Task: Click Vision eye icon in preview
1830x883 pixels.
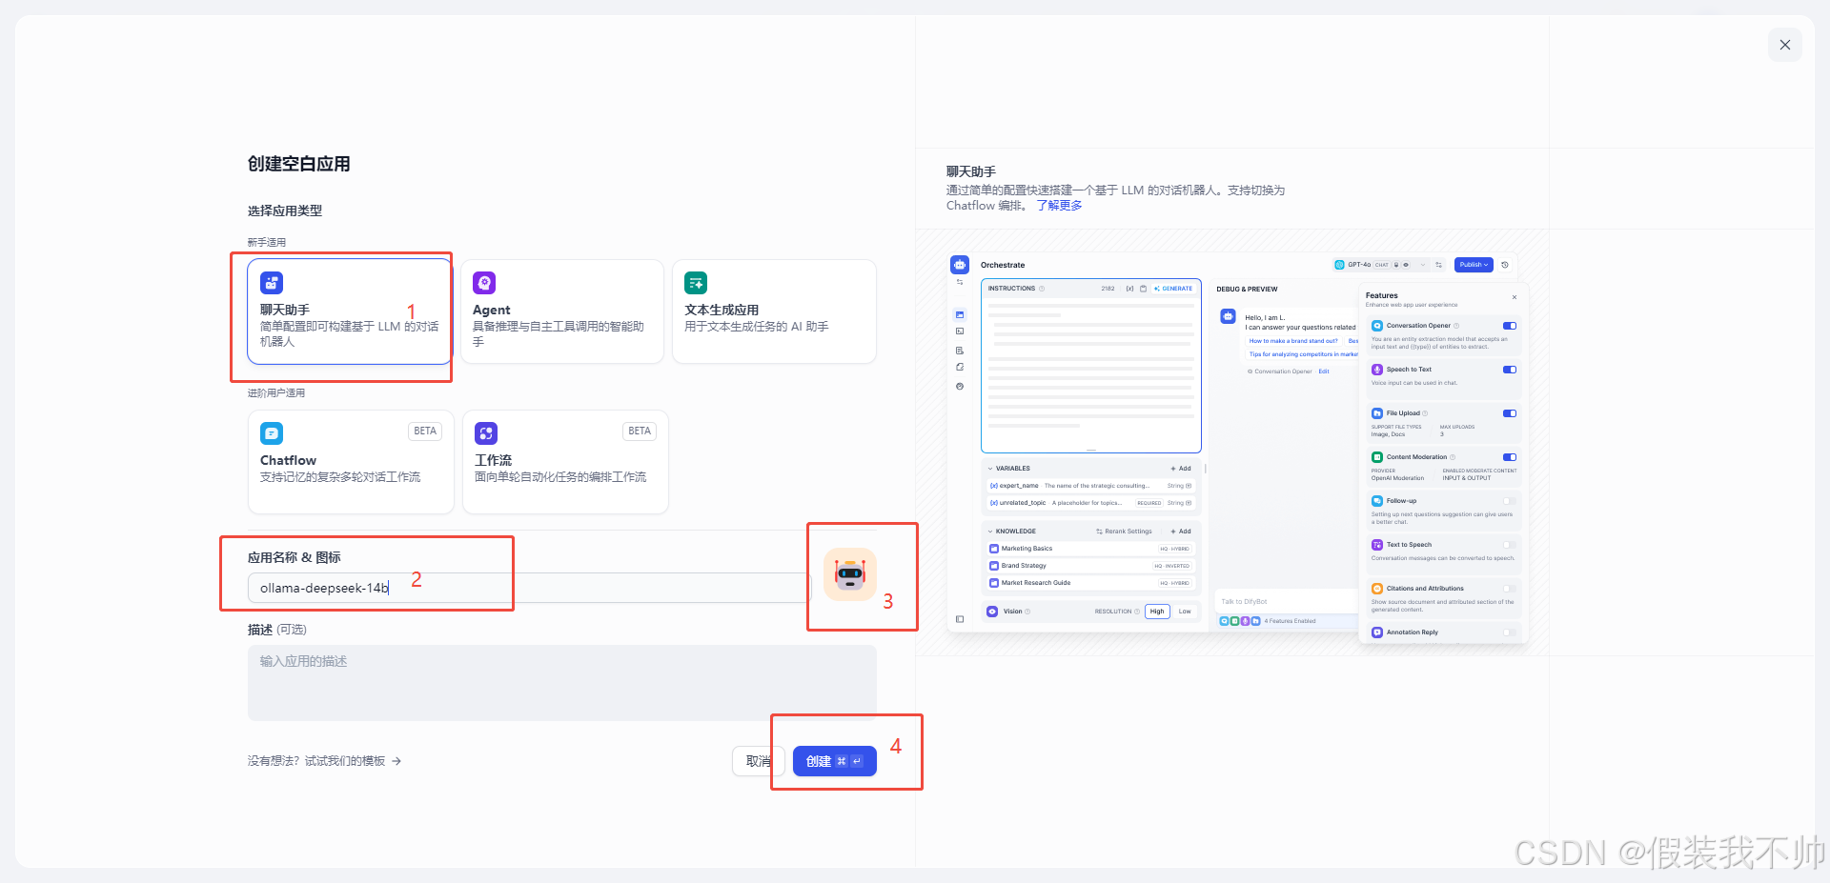Action: [992, 612]
